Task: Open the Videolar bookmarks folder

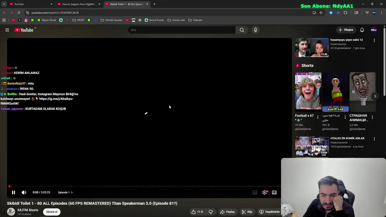Action: click(x=195, y=20)
